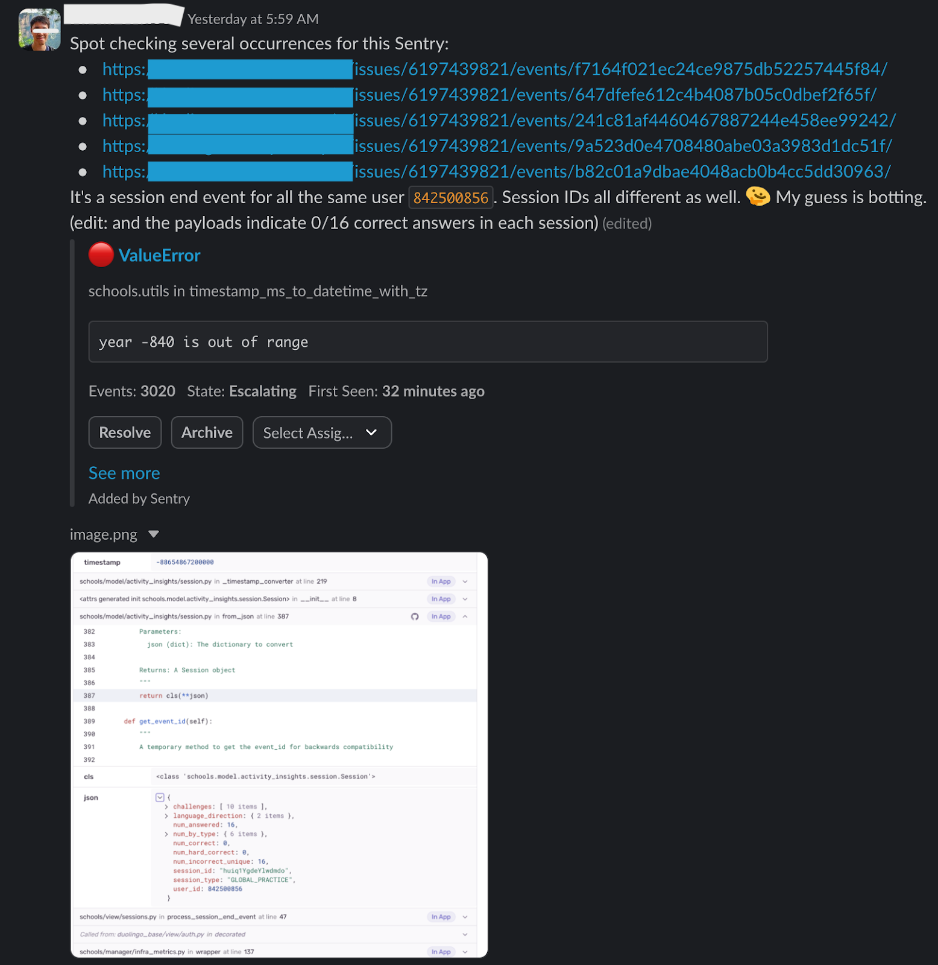Viewport: 938px width, 965px height.
Task: Open the Sentry event link ending f84
Action: click(x=620, y=69)
